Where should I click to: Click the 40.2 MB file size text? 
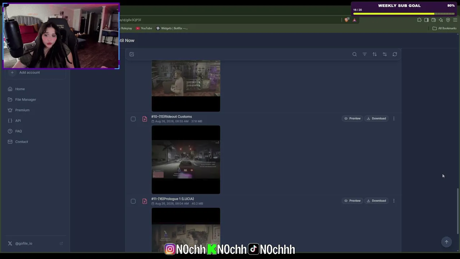click(197, 204)
